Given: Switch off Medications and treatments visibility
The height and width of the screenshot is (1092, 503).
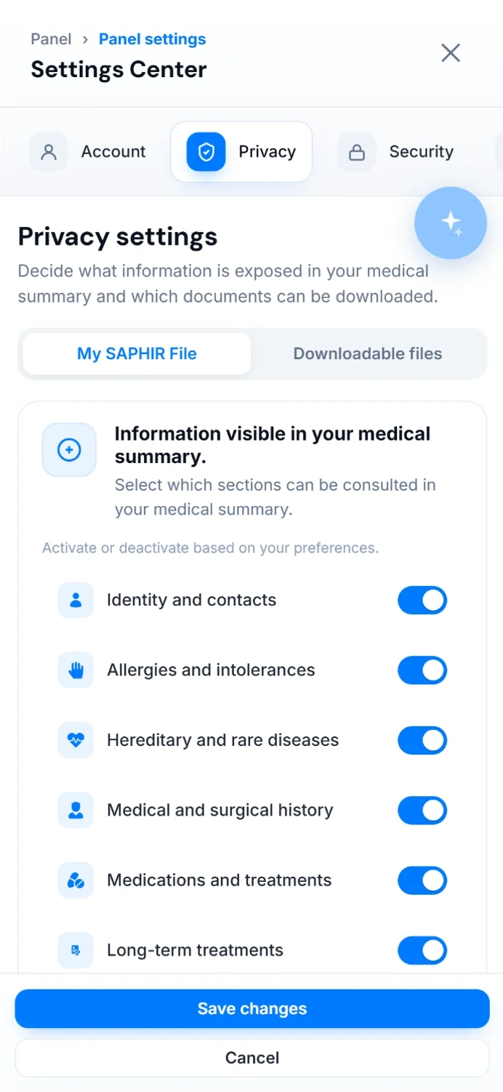Looking at the screenshot, I should point(422,880).
